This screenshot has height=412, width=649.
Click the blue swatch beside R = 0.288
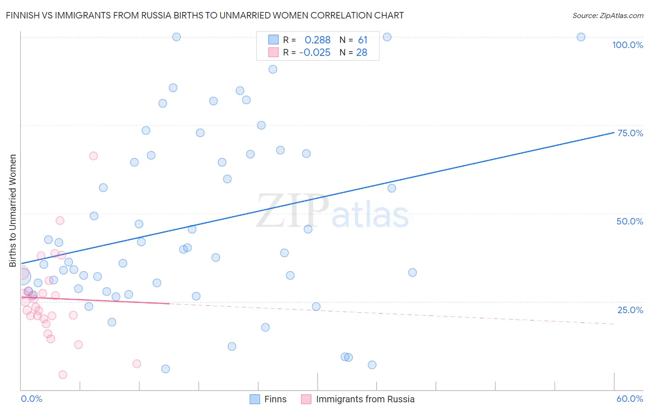273,40
